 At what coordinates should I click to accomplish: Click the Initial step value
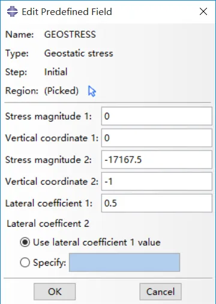(x=56, y=72)
